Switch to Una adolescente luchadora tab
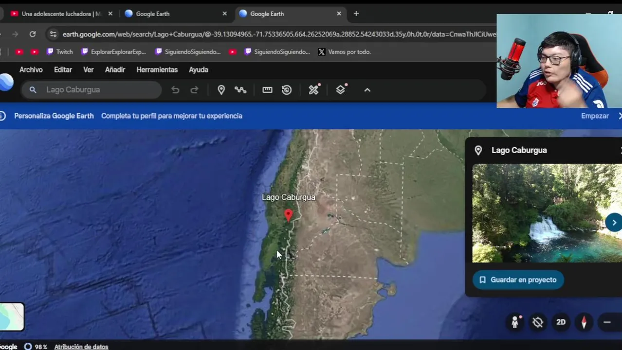The image size is (622, 350). tap(61, 14)
